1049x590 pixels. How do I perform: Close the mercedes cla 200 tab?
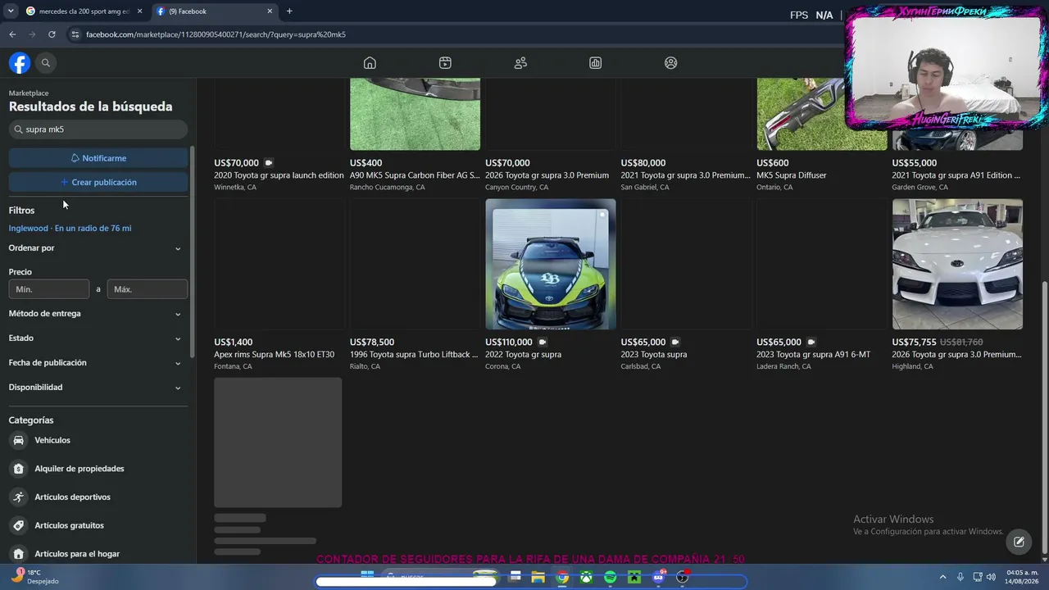(x=139, y=11)
